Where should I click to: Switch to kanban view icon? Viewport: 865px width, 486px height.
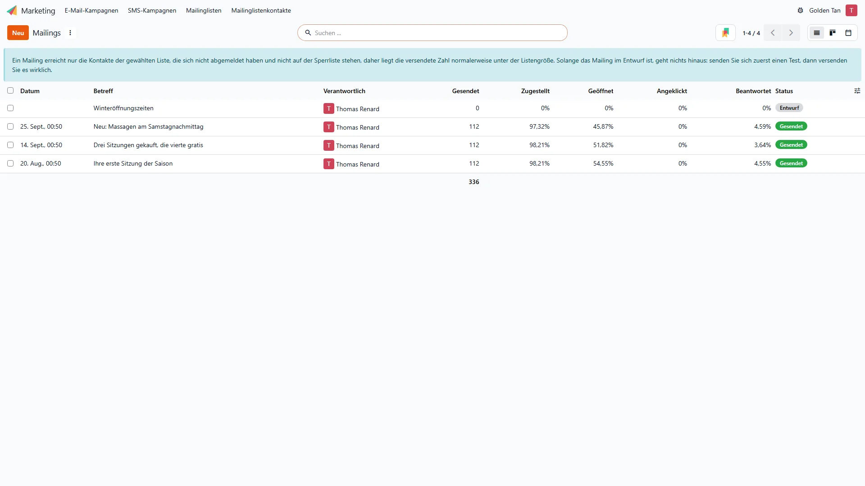pos(833,33)
